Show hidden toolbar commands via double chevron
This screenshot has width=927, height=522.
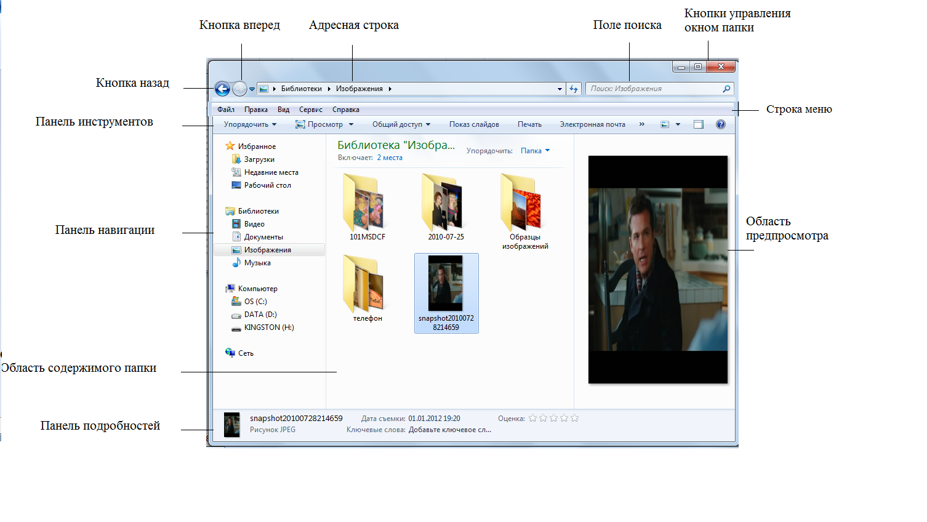[642, 124]
